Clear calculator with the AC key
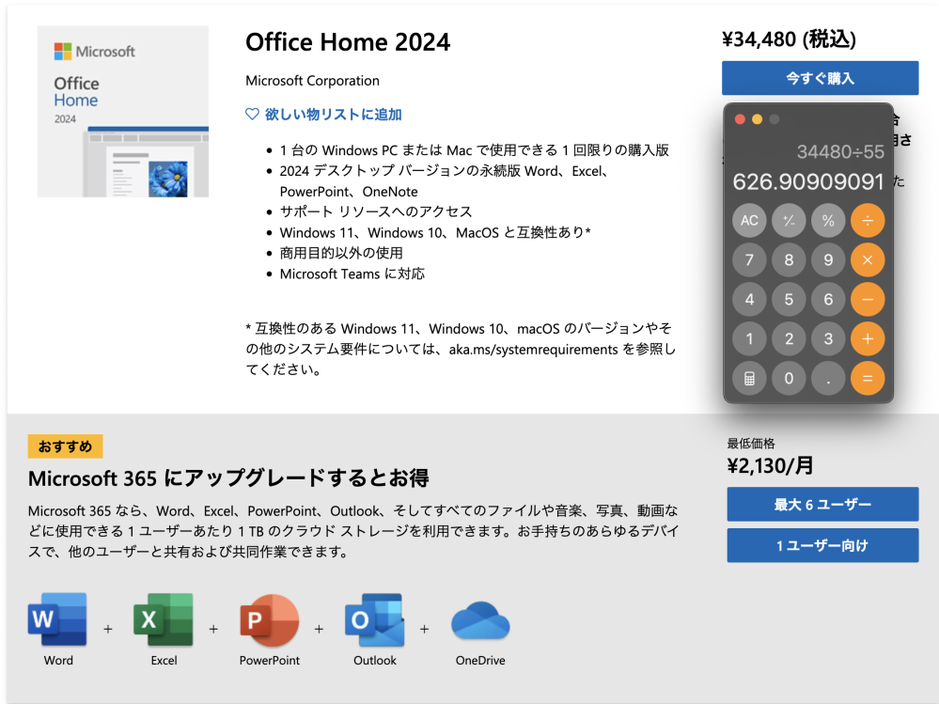The image size is (939, 704). pyautogui.click(x=749, y=220)
